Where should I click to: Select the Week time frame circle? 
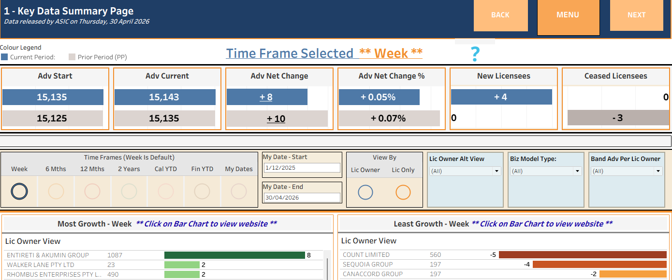[19, 192]
